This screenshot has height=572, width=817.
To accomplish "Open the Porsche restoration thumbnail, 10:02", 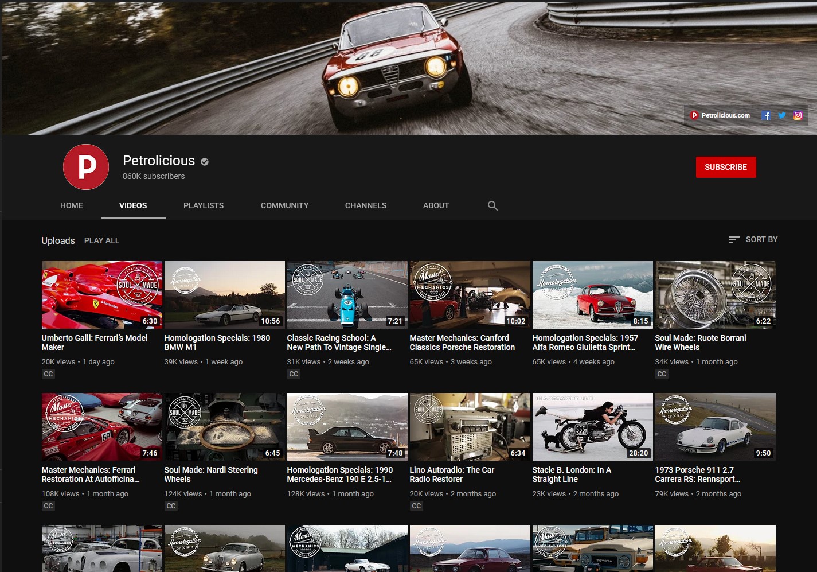I will [x=470, y=295].
